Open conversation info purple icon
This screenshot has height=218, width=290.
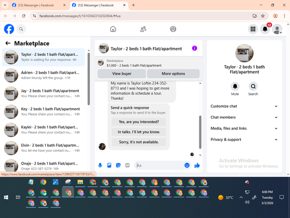pos(194,48)
